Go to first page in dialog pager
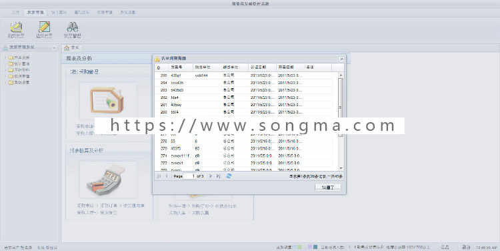 point(159,176)
